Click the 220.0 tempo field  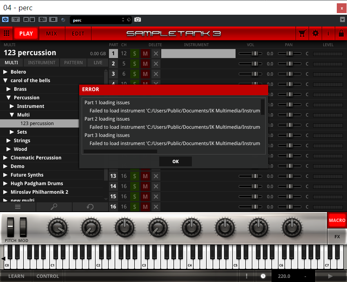[284, 276]
